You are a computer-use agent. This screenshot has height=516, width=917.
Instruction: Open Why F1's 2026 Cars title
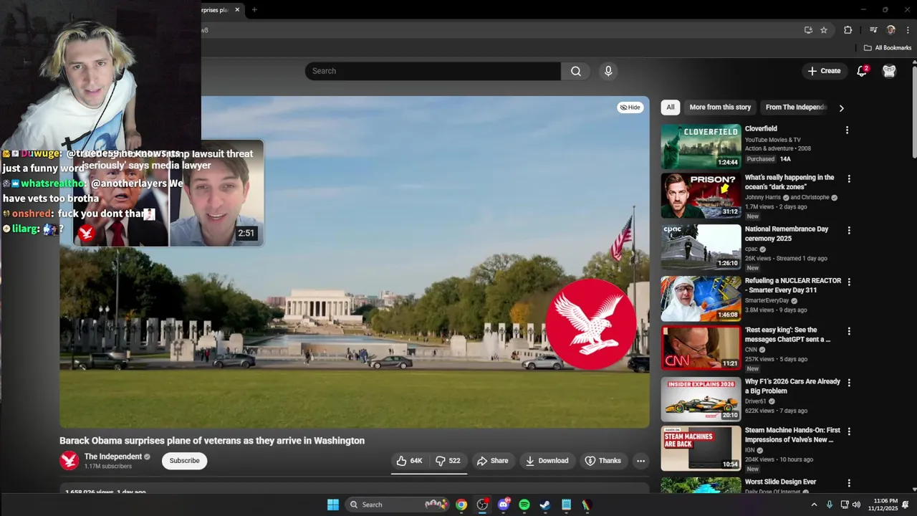tap(792, 386)
